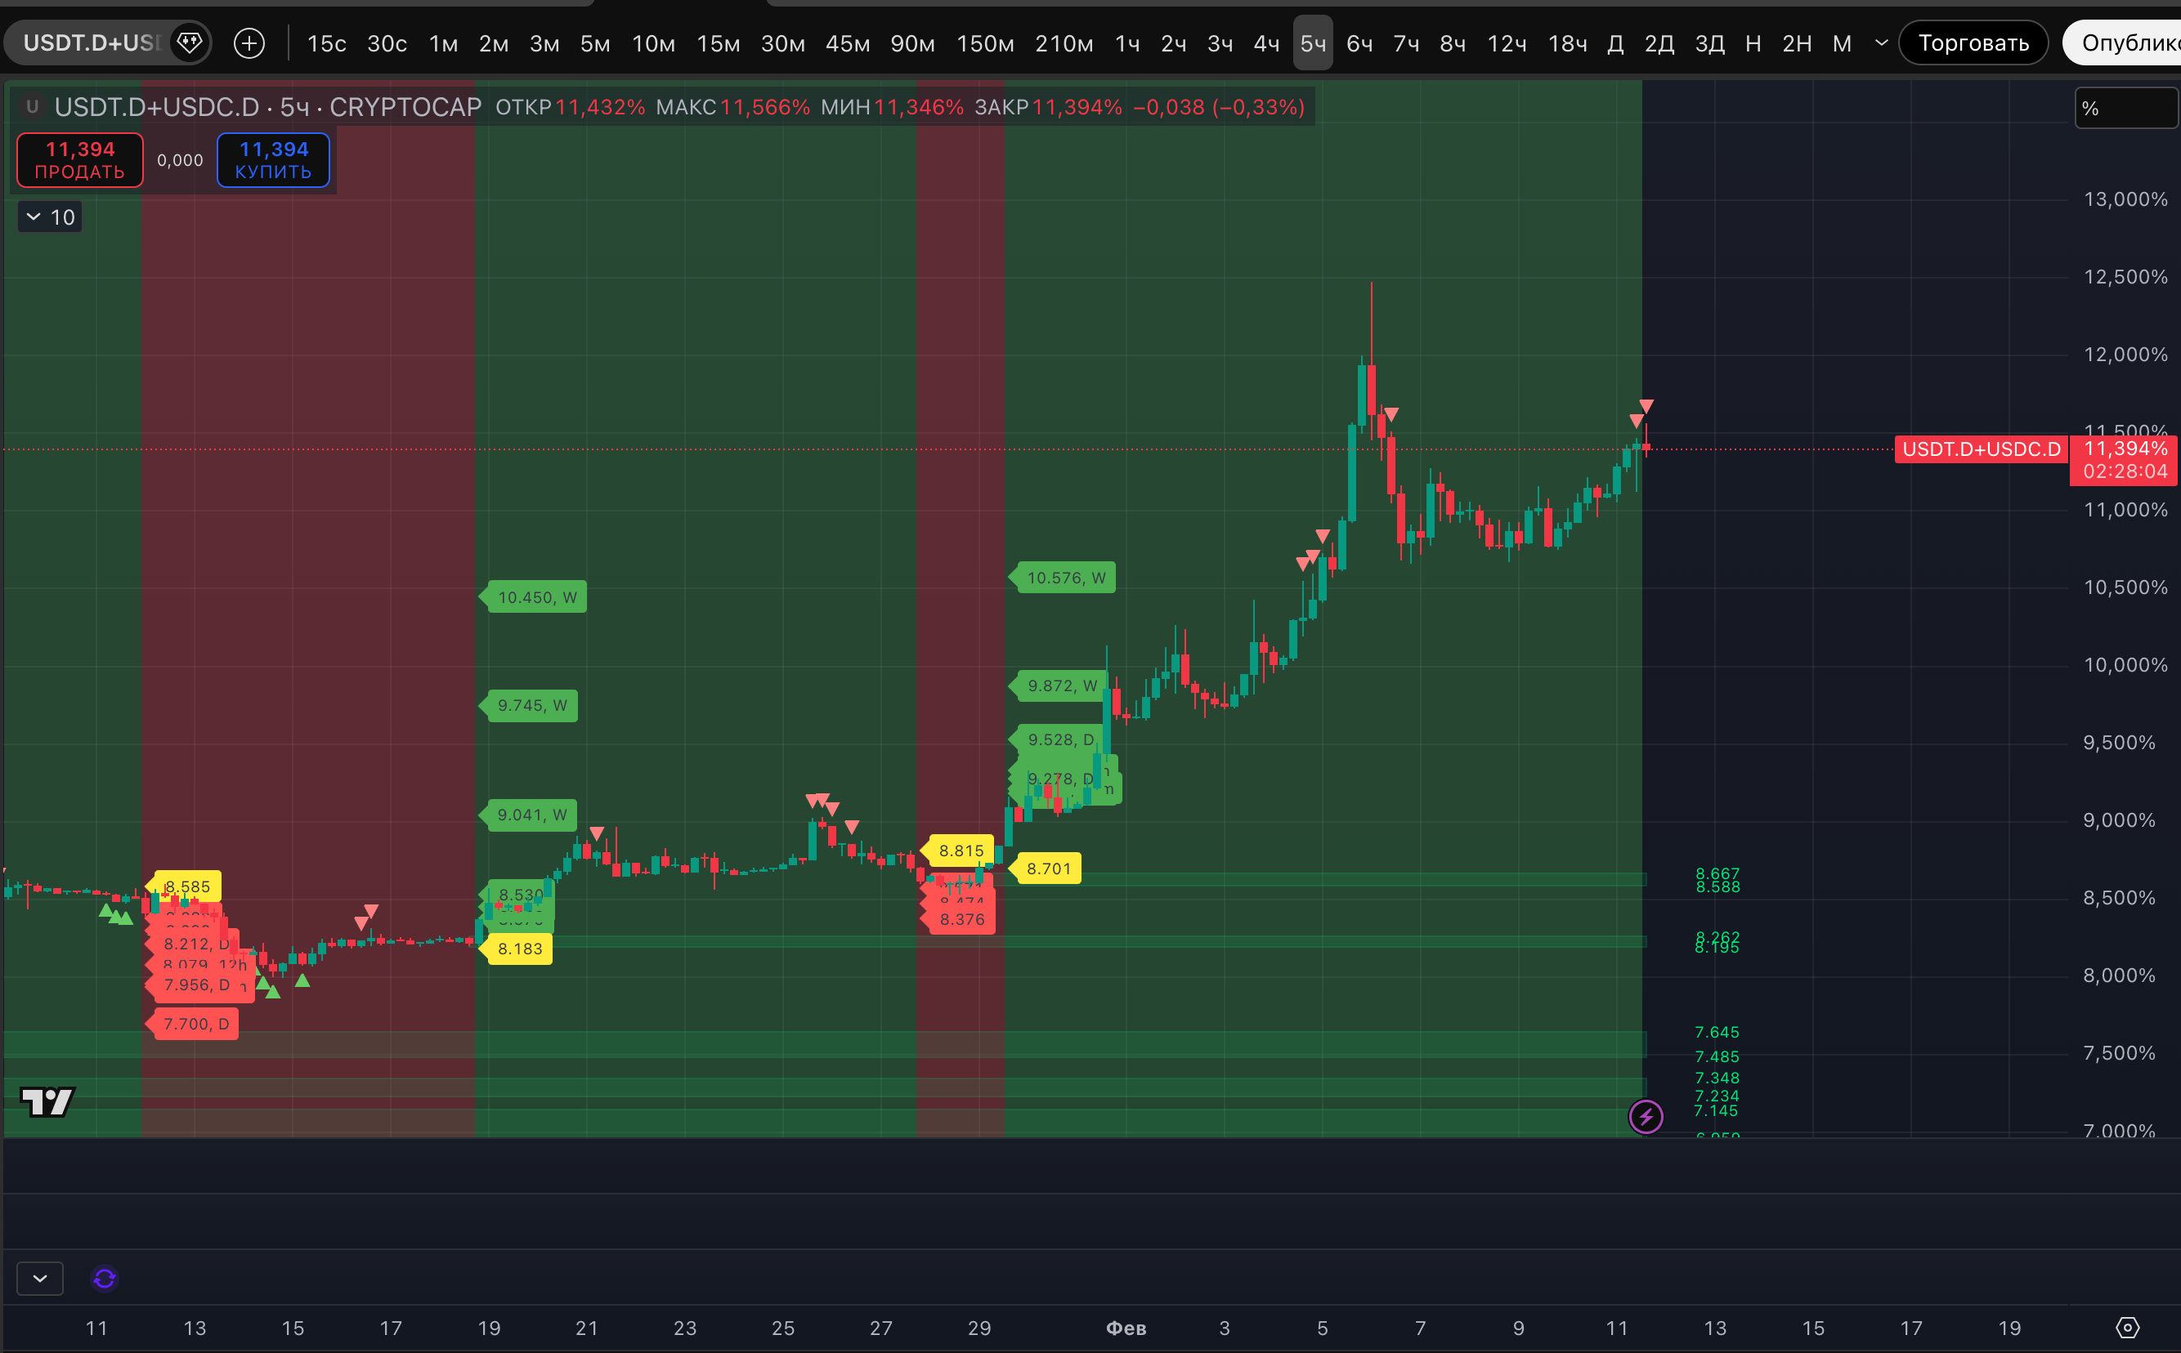Click the blue КУПИТЬ buy button

pyautogui.click(x=273, y=160)
